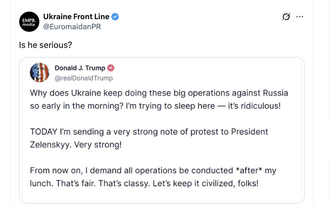Click the blue verified badge beside Ukraine Front Line
The width and height of the screenshot is (329, 206).
pos(116,17)
